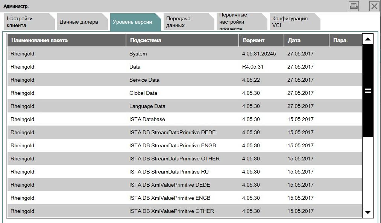Sort by the Наименование пакета column header
Image resolution: width=381 pixels, height=223 pixels.
click(67, 40)
